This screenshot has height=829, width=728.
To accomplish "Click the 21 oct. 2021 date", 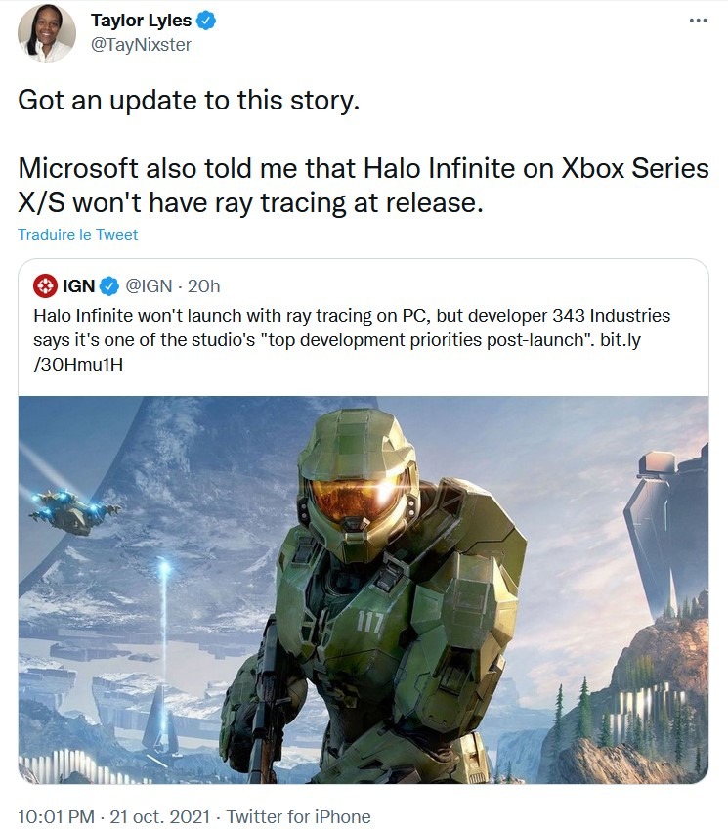I will click(x=159, y=817).
